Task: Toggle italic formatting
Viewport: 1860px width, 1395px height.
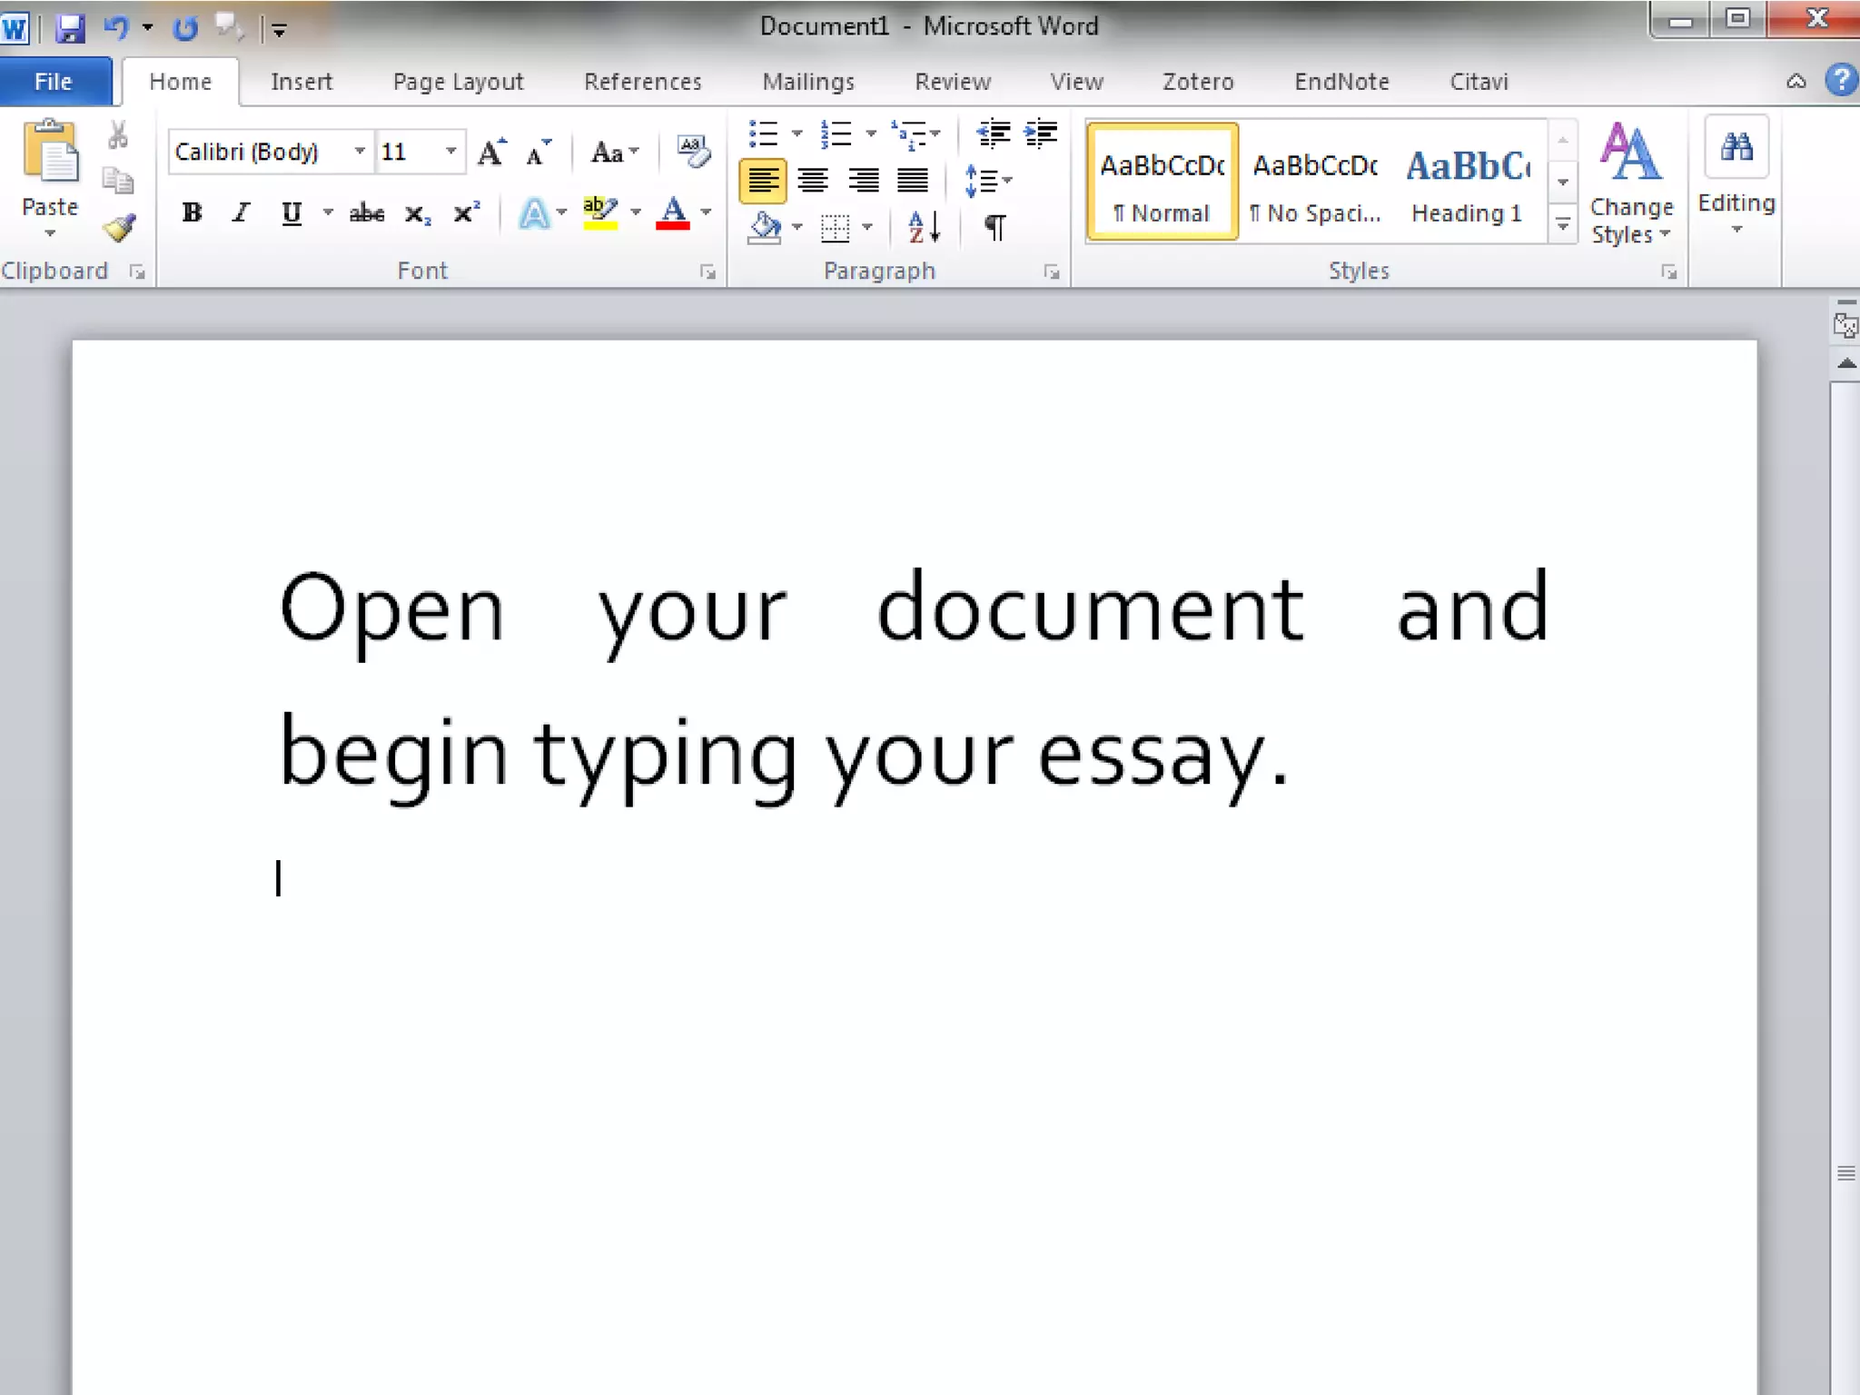Action: pos(241,213)
